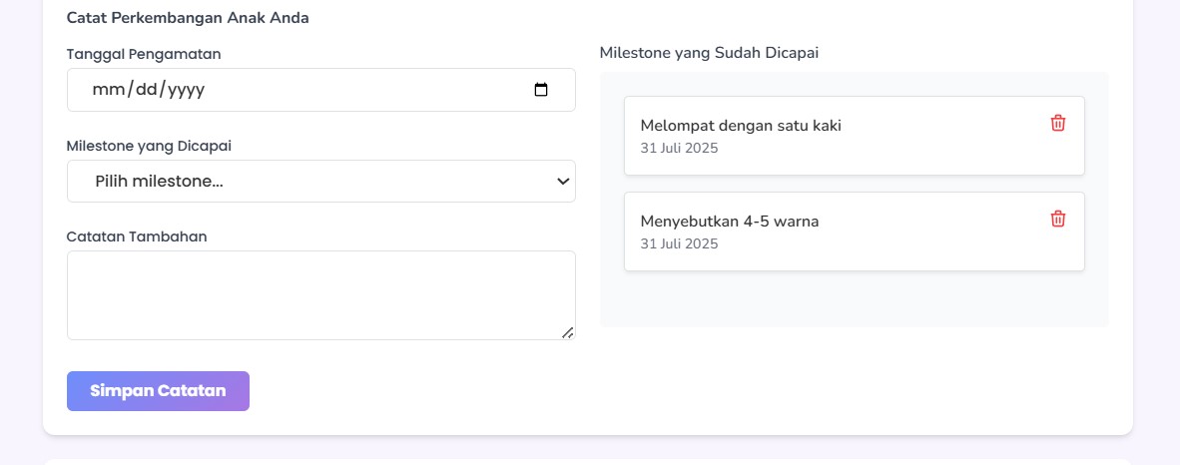Expand the 'Pilih milestone...' dropdown arrow
The image size is (1180, 465).
pyautogui.click(x=562, y=182)
